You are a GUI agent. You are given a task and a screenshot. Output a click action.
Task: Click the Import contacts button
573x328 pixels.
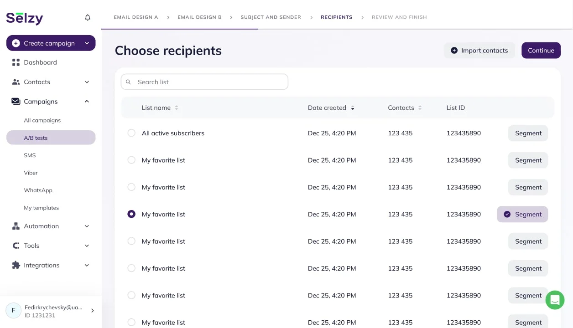click(479, 51)
